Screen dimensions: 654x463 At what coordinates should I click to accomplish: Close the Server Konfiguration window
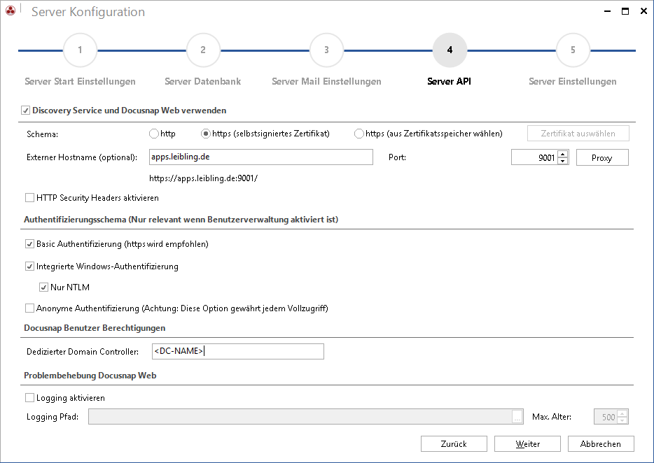tap(643, 11)
